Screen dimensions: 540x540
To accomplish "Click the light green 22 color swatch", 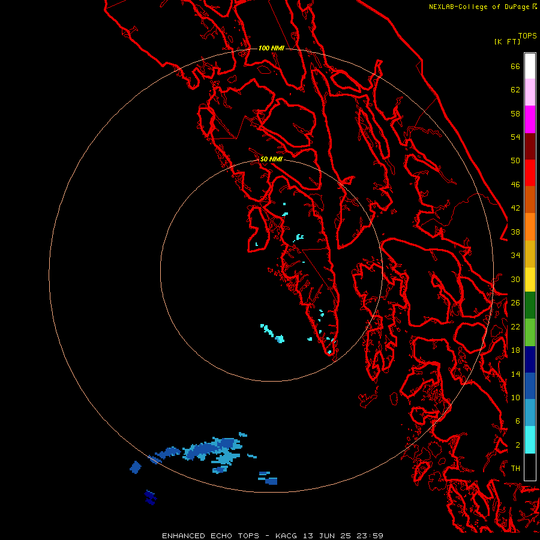I will coord(530,332).
